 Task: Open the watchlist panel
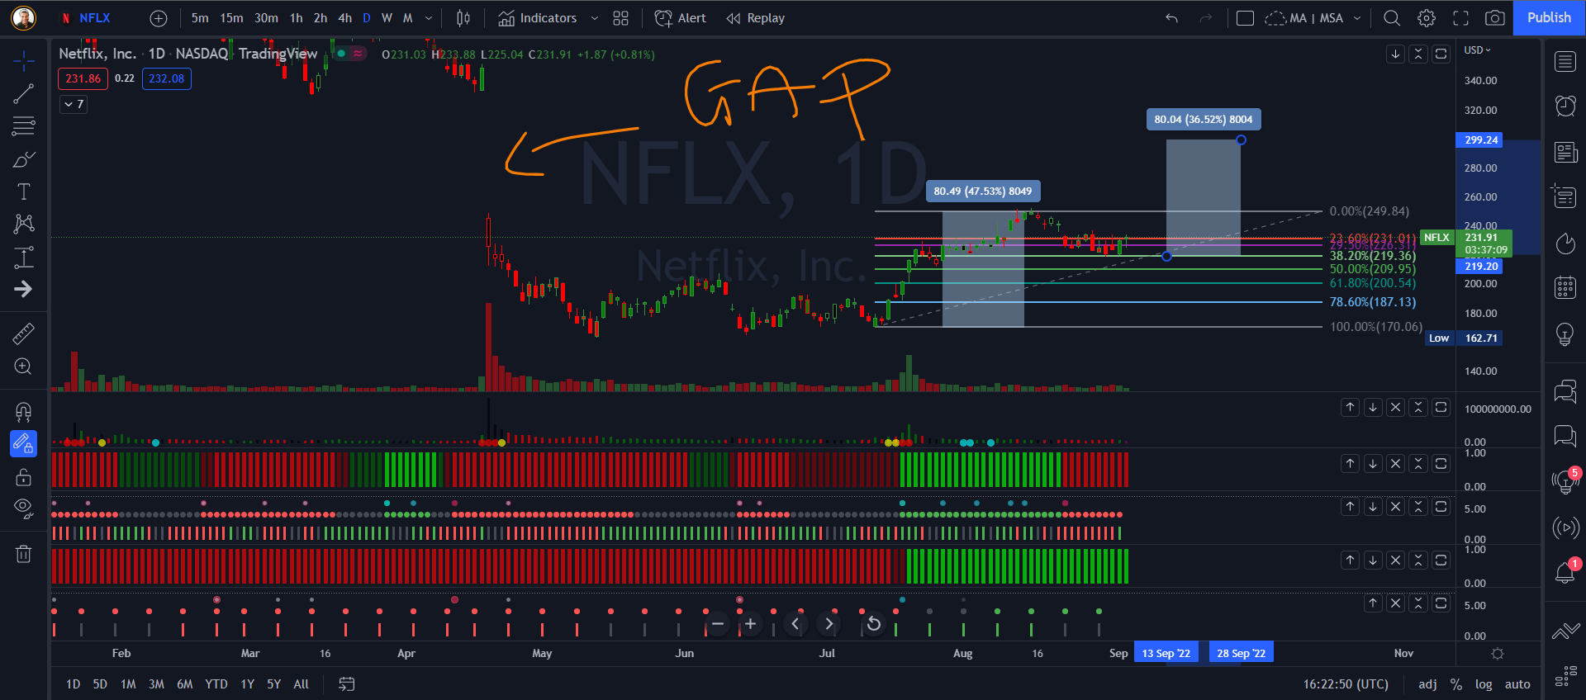[x=1565, y=62]
